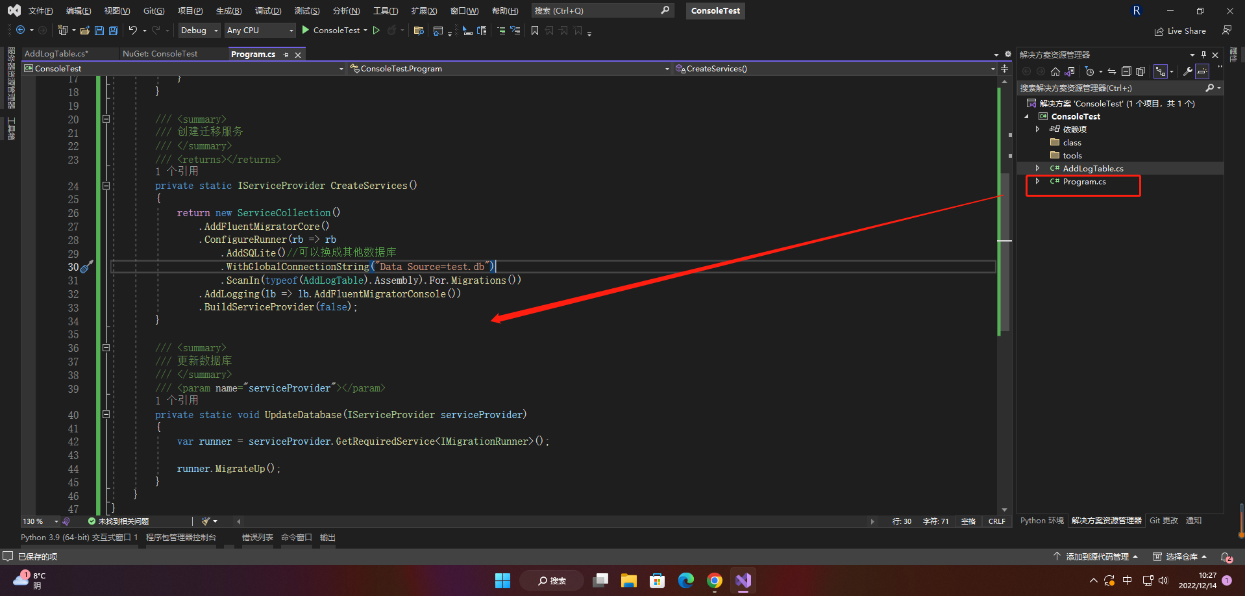Collapse all nodes in Solution Explorer
The image size is (1245, 596).
(x=1126, y=71)
